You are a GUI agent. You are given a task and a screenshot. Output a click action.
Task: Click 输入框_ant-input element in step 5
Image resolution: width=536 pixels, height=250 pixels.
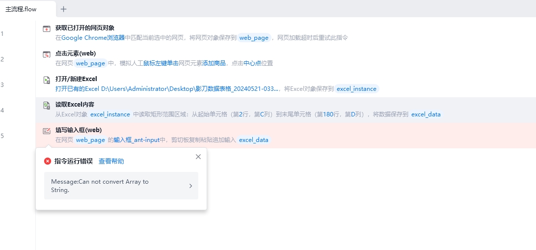tap(137, 140)
